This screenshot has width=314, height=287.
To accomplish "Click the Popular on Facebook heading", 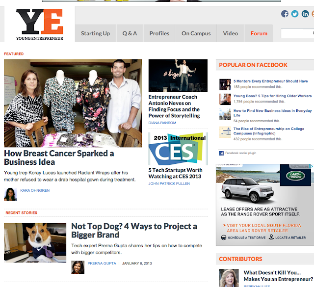I will tap(253, 65).
